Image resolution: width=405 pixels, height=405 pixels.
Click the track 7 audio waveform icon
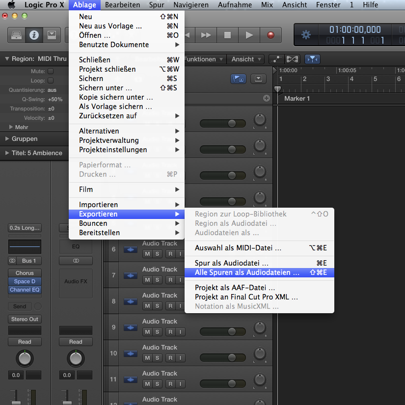click(131, 275)
